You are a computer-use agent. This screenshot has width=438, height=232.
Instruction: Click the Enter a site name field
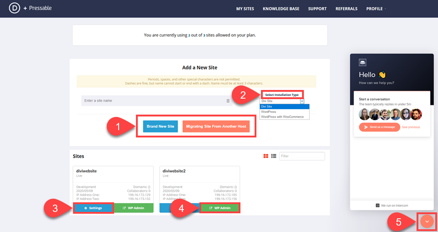coord(156,100)
